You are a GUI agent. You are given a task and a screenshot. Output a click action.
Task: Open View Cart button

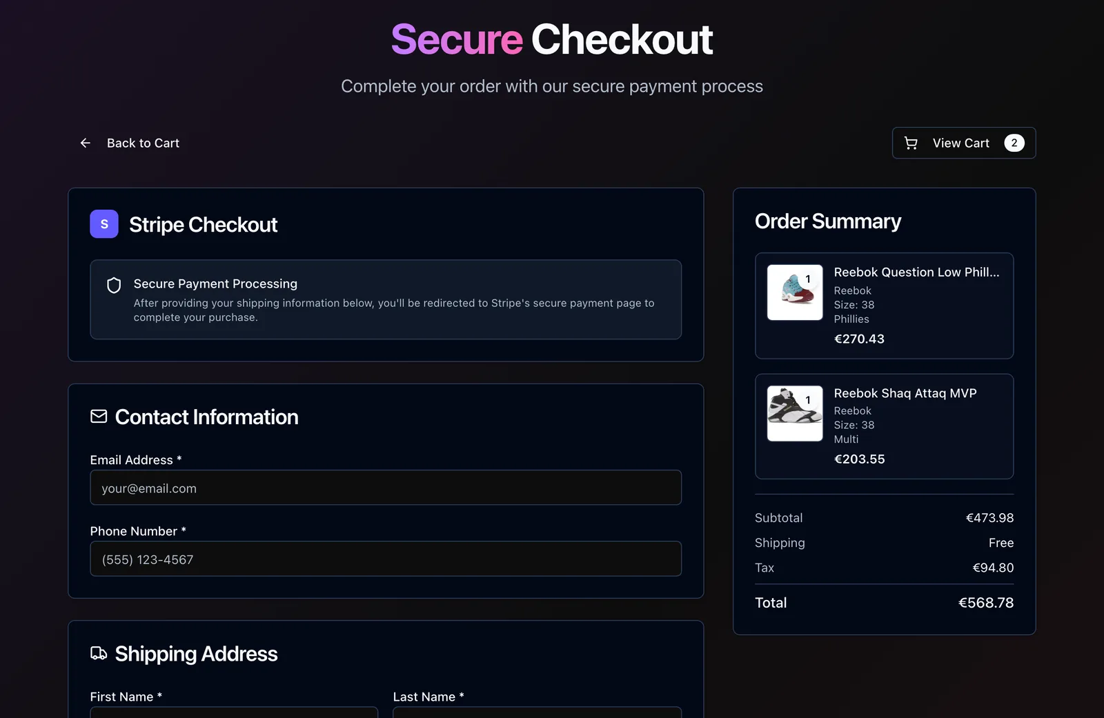tap(963, 143)
